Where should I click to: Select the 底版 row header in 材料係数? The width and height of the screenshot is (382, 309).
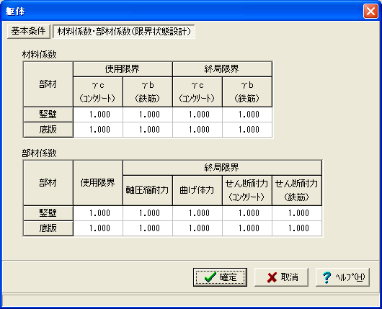click(x=48, y=130)
